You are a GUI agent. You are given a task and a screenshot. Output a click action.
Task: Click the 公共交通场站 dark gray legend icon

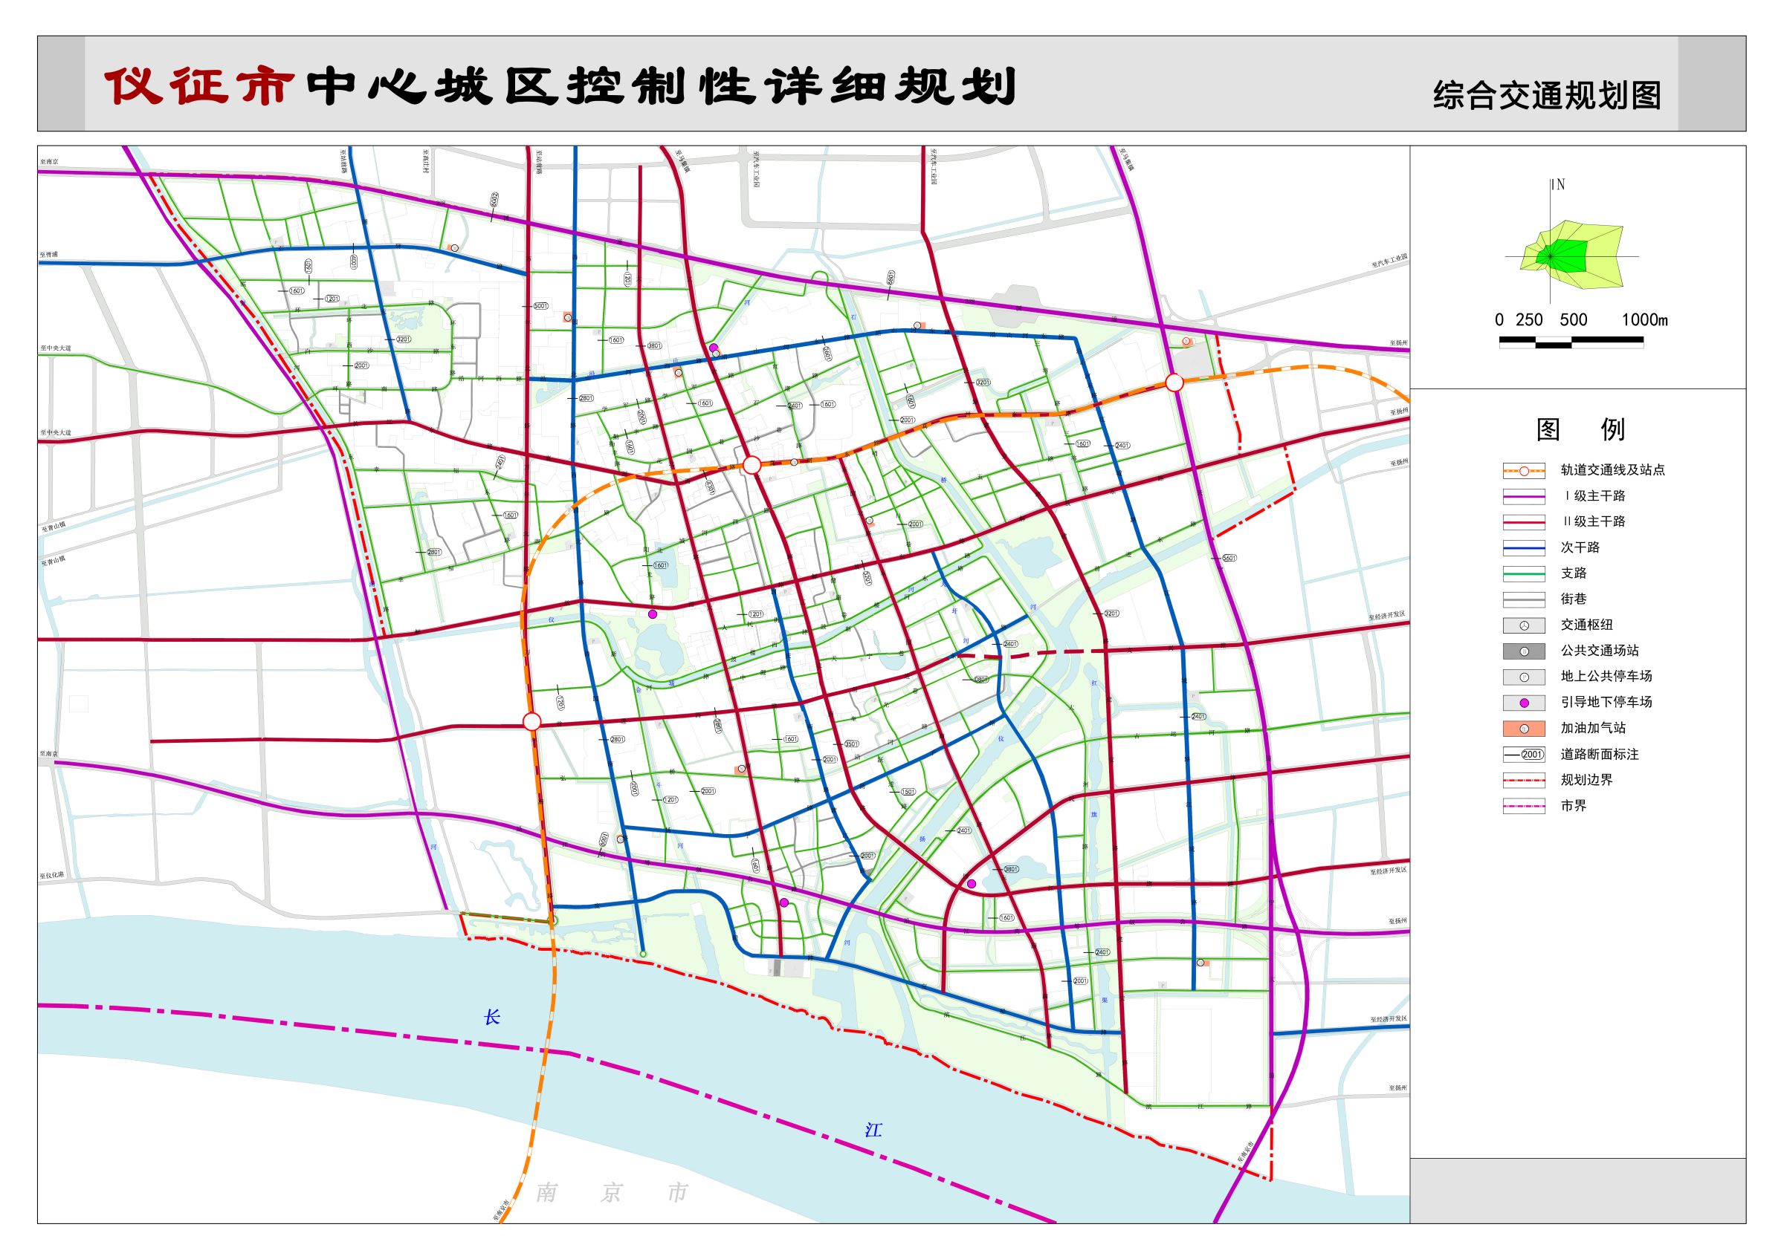pos(1524,651)
